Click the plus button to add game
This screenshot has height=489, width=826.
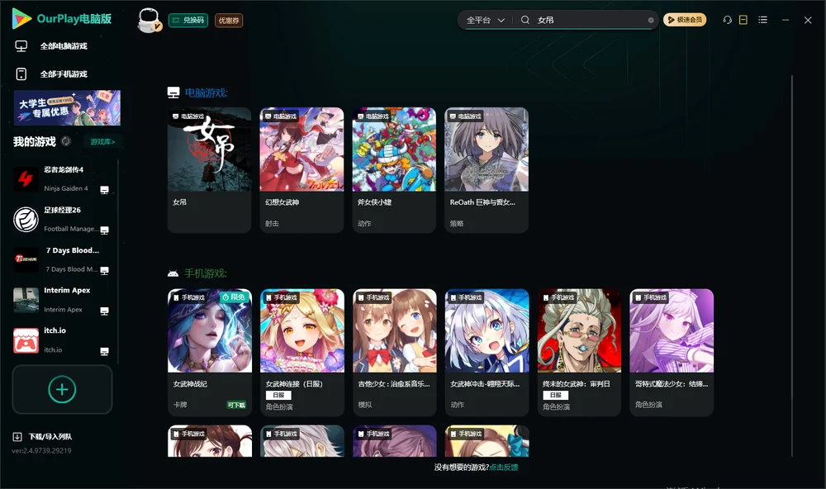click(62, 389)
